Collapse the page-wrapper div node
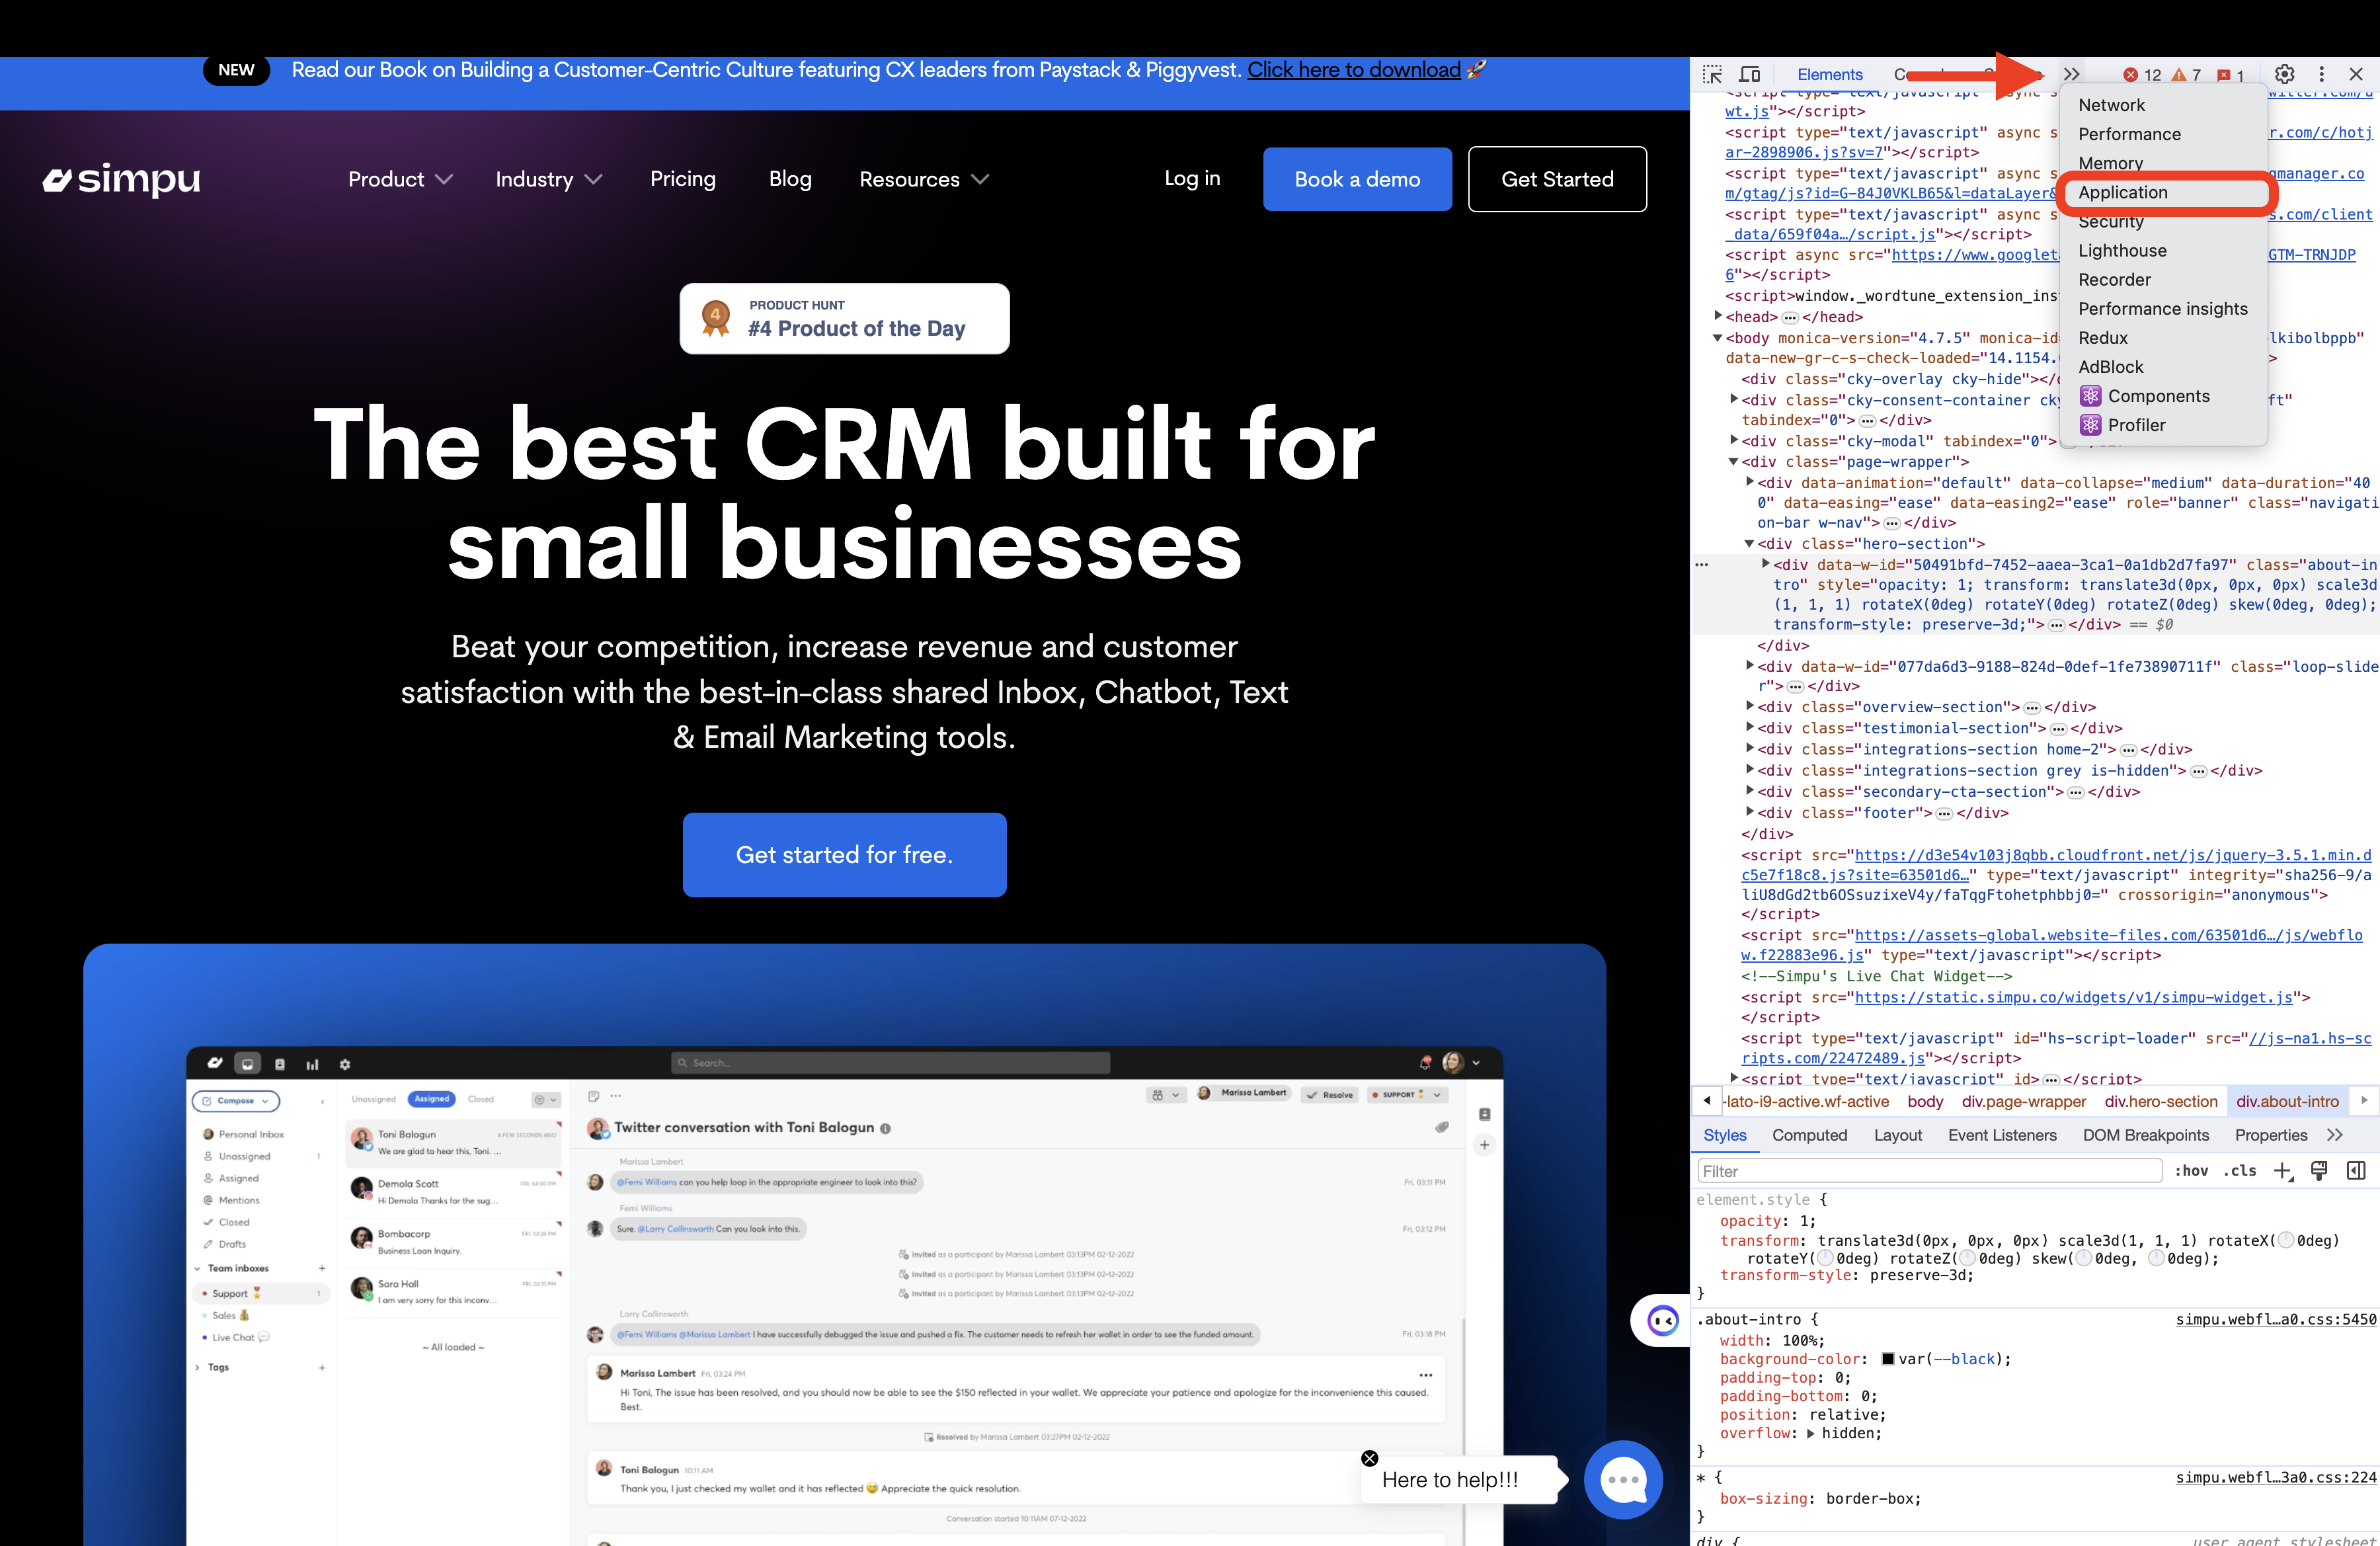The width and height of the screenshot is (2380, 1546). 1734,462
